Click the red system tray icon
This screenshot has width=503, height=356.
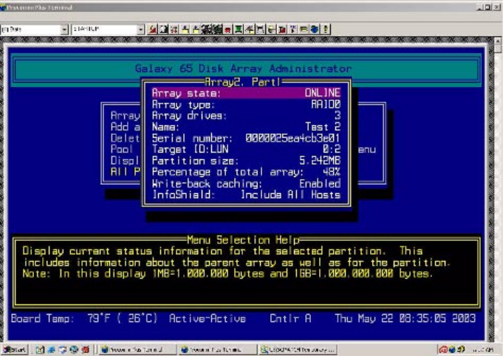(x=442, y=349)
